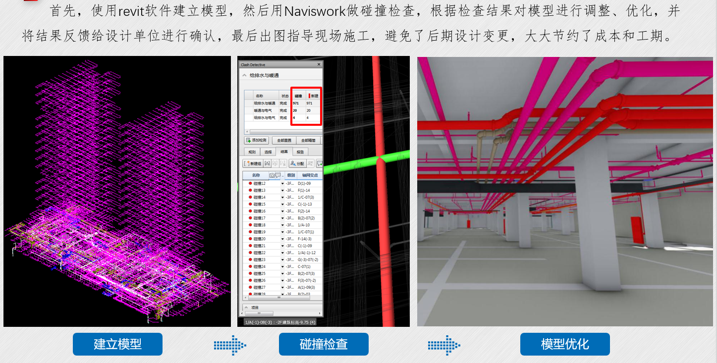Click red status dot of 碰撞16
This screenshot has width=717, height=363.
tap(250, 211)
